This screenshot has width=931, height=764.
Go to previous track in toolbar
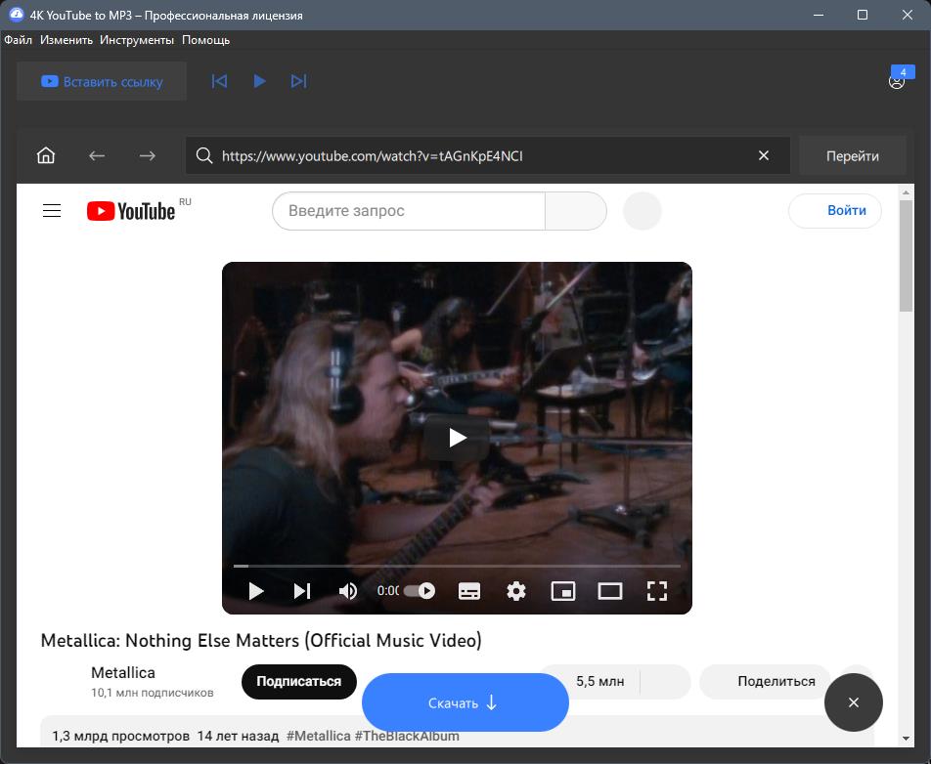[x=219, y=81]
